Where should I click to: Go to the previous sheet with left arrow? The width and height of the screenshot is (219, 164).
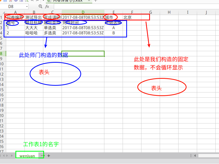pyautogui.click(x=4, y=155)
